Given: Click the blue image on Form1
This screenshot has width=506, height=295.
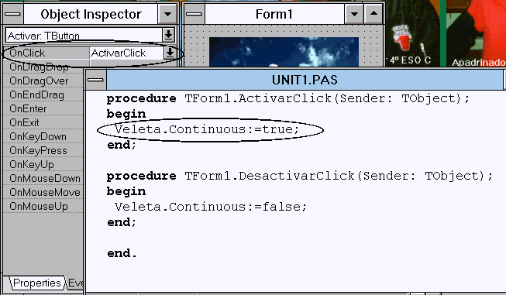Looking at the screenshot, I should click(x=284, y=52).
